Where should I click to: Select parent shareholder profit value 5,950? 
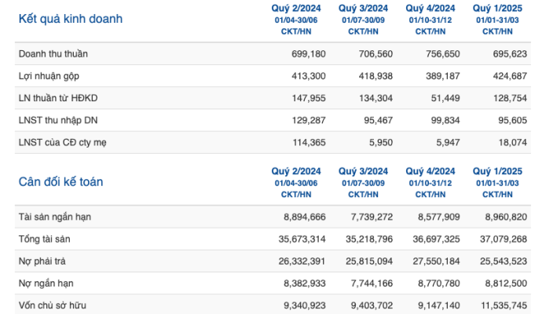381,143
